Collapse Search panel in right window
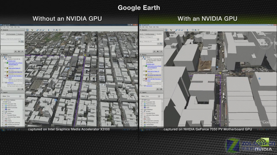 (x=141, y=30)
